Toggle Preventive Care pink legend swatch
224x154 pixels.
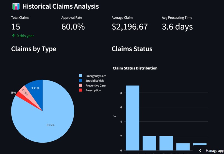(81, 85)
